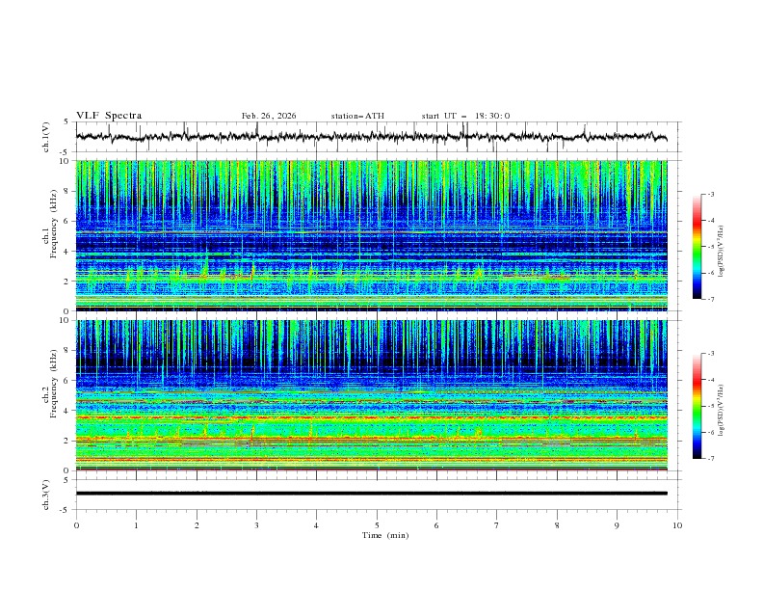
Task: Click the "VLF Spectra" title text
Action: pos(109,116)
